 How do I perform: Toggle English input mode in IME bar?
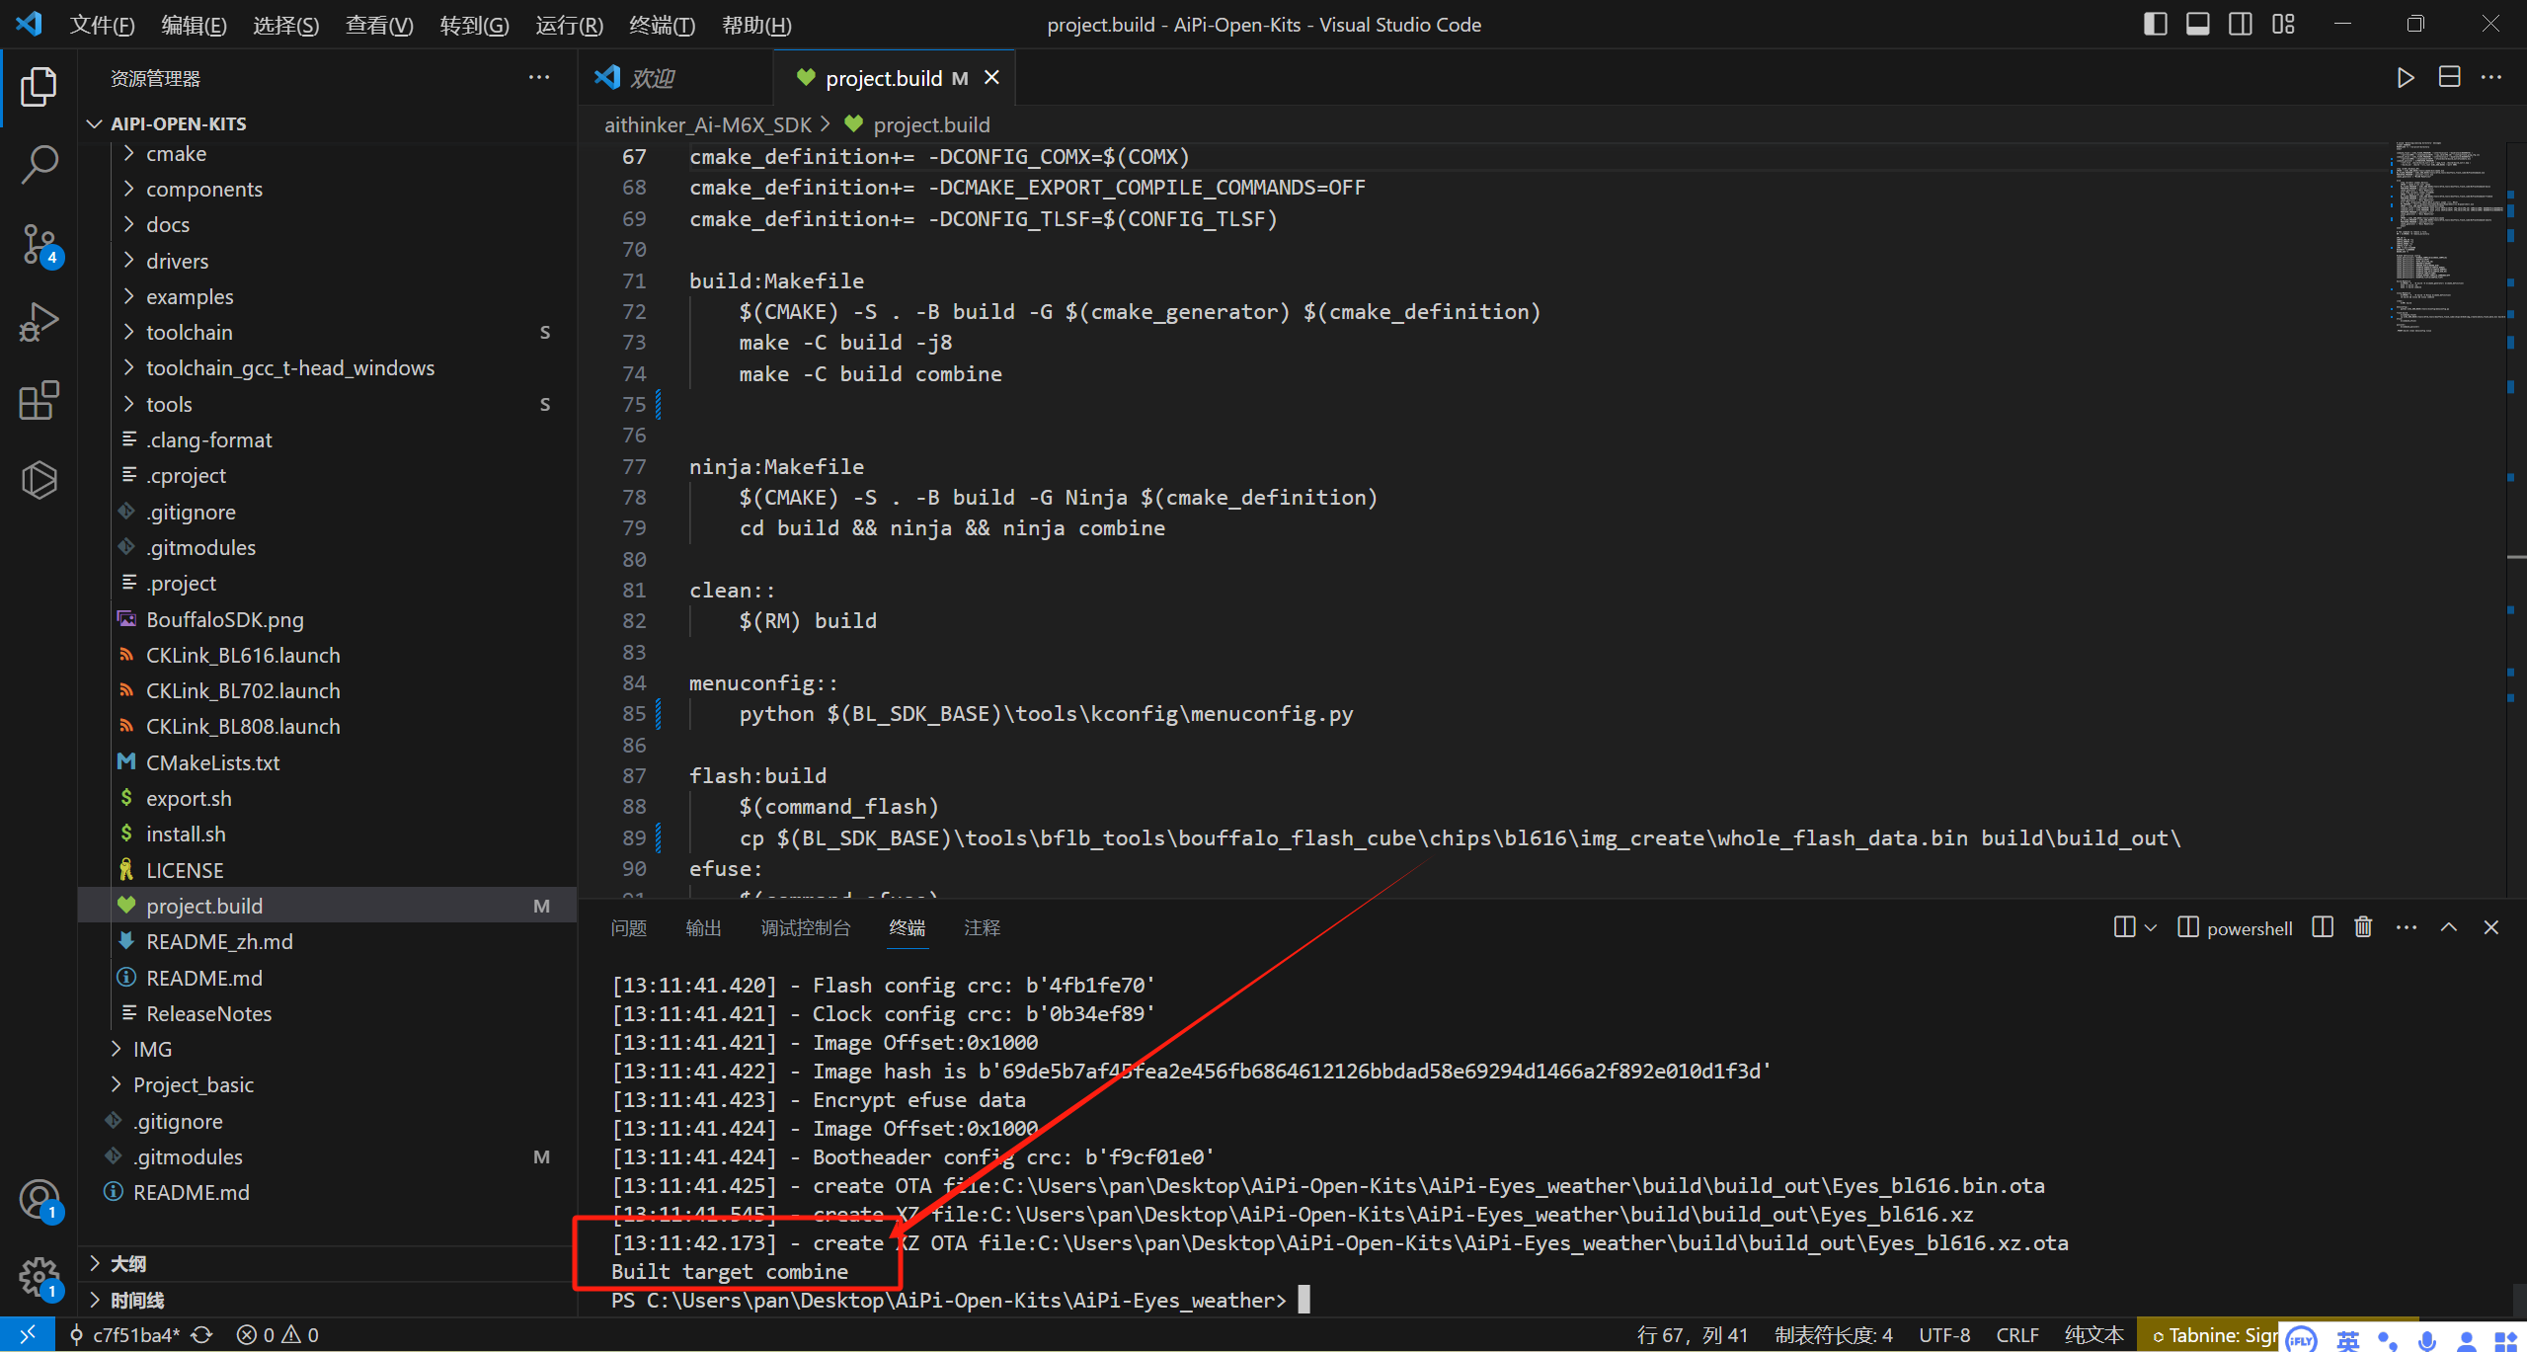pos(2348,1339)
